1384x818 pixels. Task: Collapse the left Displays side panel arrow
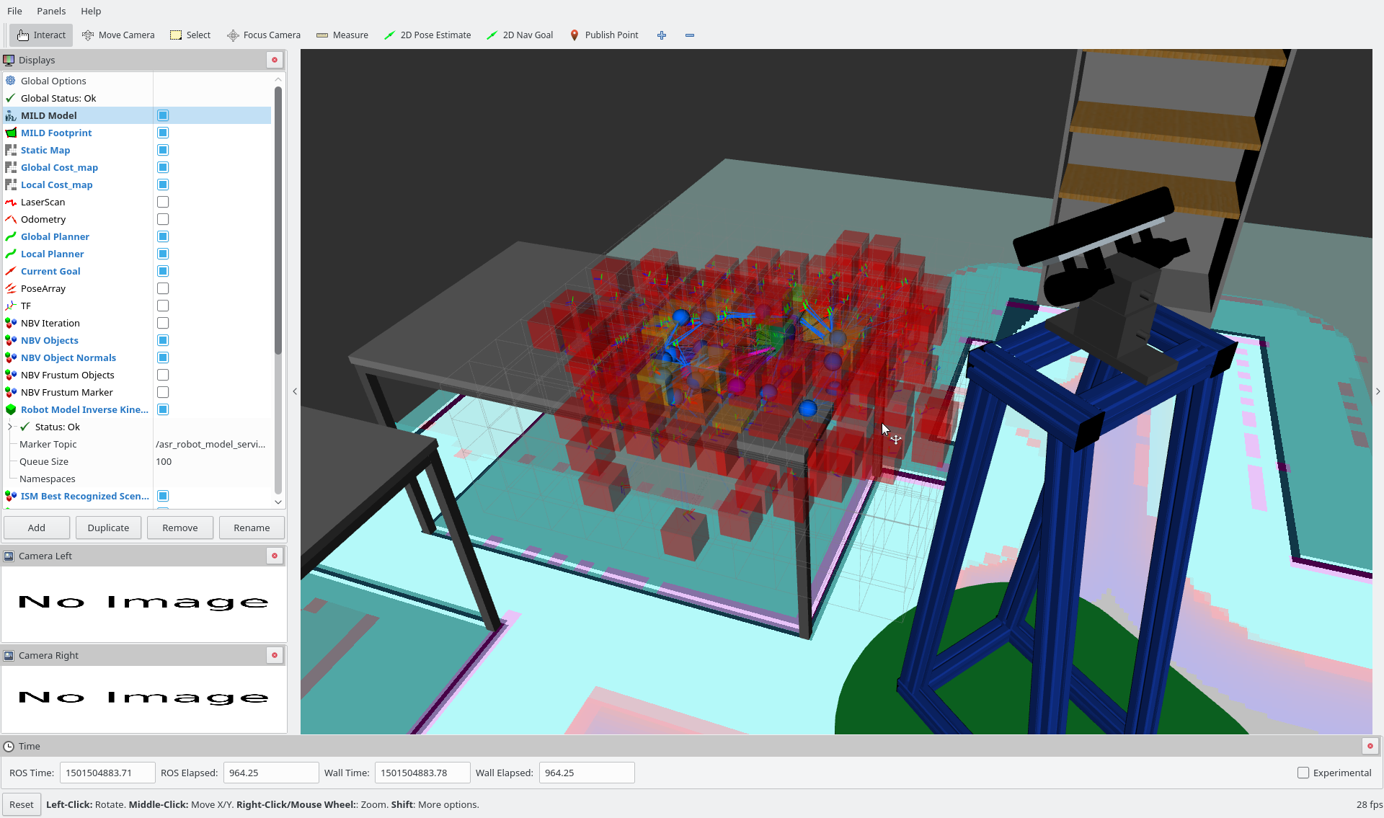[x=295, y=391]
